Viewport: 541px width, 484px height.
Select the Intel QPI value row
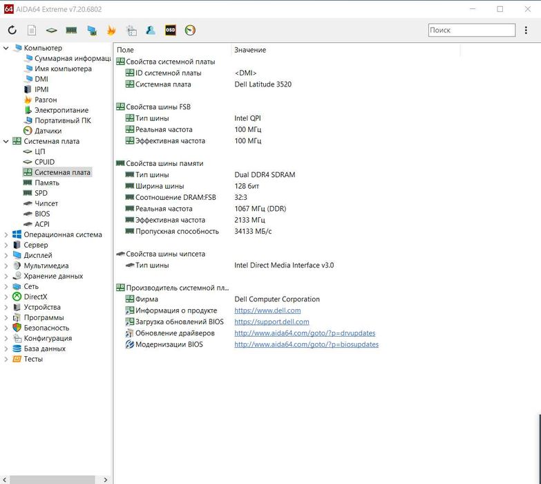coord(248,118)
